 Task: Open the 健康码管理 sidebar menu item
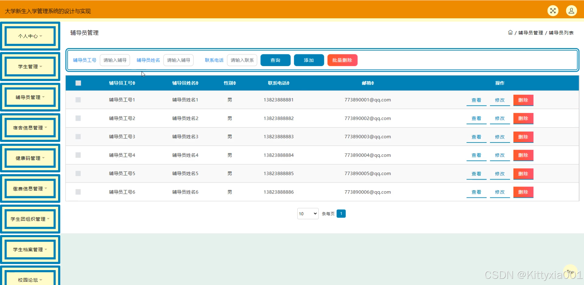30,158
